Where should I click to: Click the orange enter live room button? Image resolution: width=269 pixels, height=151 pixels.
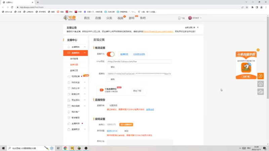126,124
